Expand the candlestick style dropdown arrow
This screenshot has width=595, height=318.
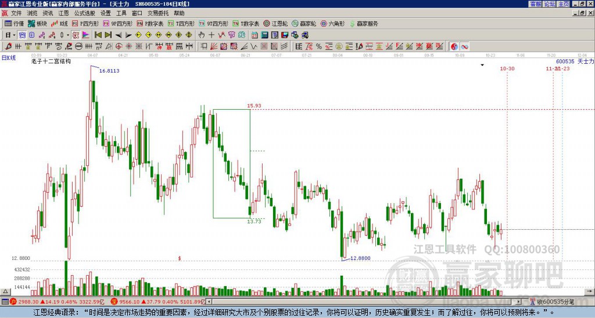[68, 35]
